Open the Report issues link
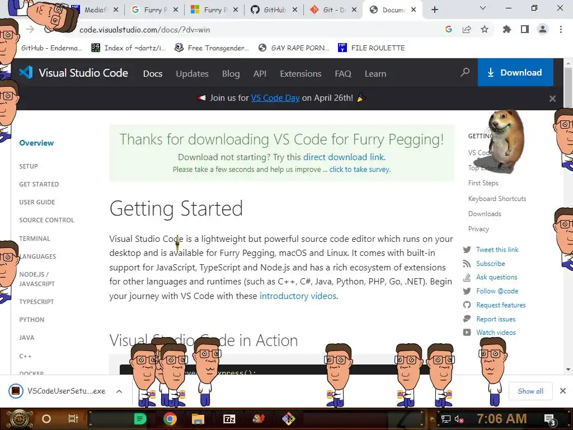Image resolution: width=573 pixels, height=430 pixels. (496, 319)
